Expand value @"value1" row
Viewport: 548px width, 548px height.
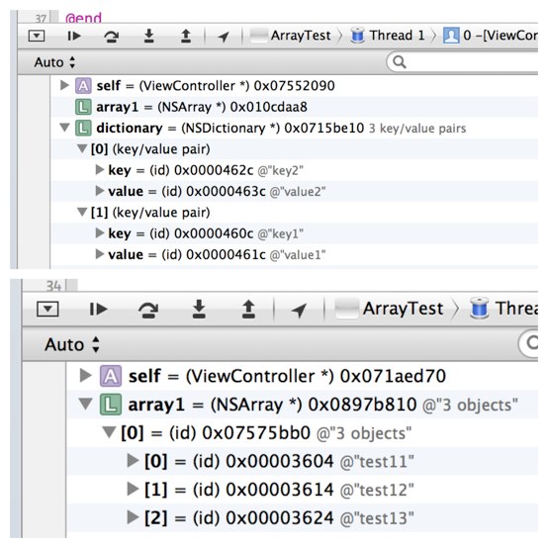click(x=100, y=254)
